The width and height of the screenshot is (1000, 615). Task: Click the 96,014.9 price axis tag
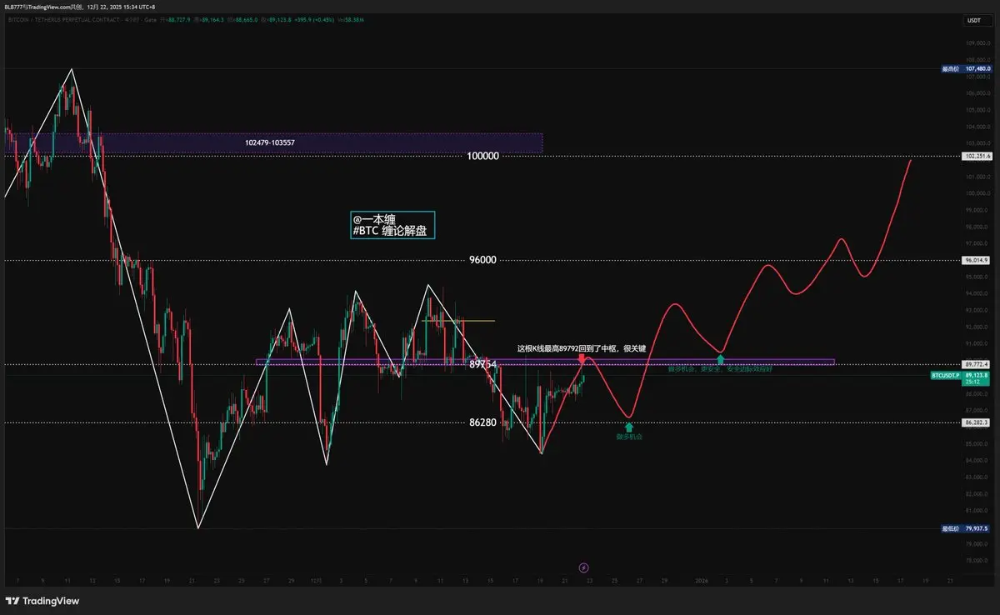click(977, 260)
